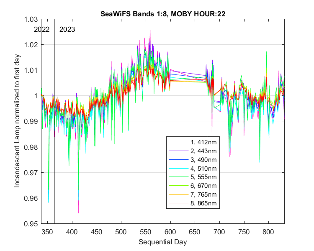
Task: Click the x-axis tick label 400
Action: click(72, 232)
